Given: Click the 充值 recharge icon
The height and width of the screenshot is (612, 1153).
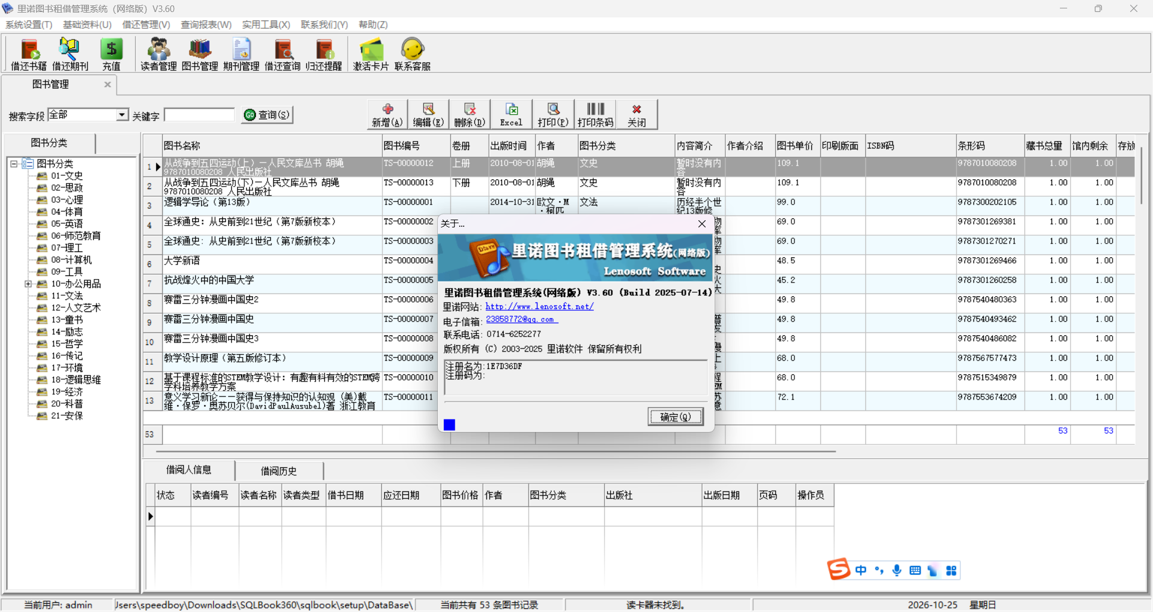Looking at the screenshot, I should pyautogui.click(x=111, y=55).
